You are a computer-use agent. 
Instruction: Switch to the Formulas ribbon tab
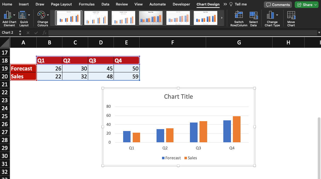86,4
